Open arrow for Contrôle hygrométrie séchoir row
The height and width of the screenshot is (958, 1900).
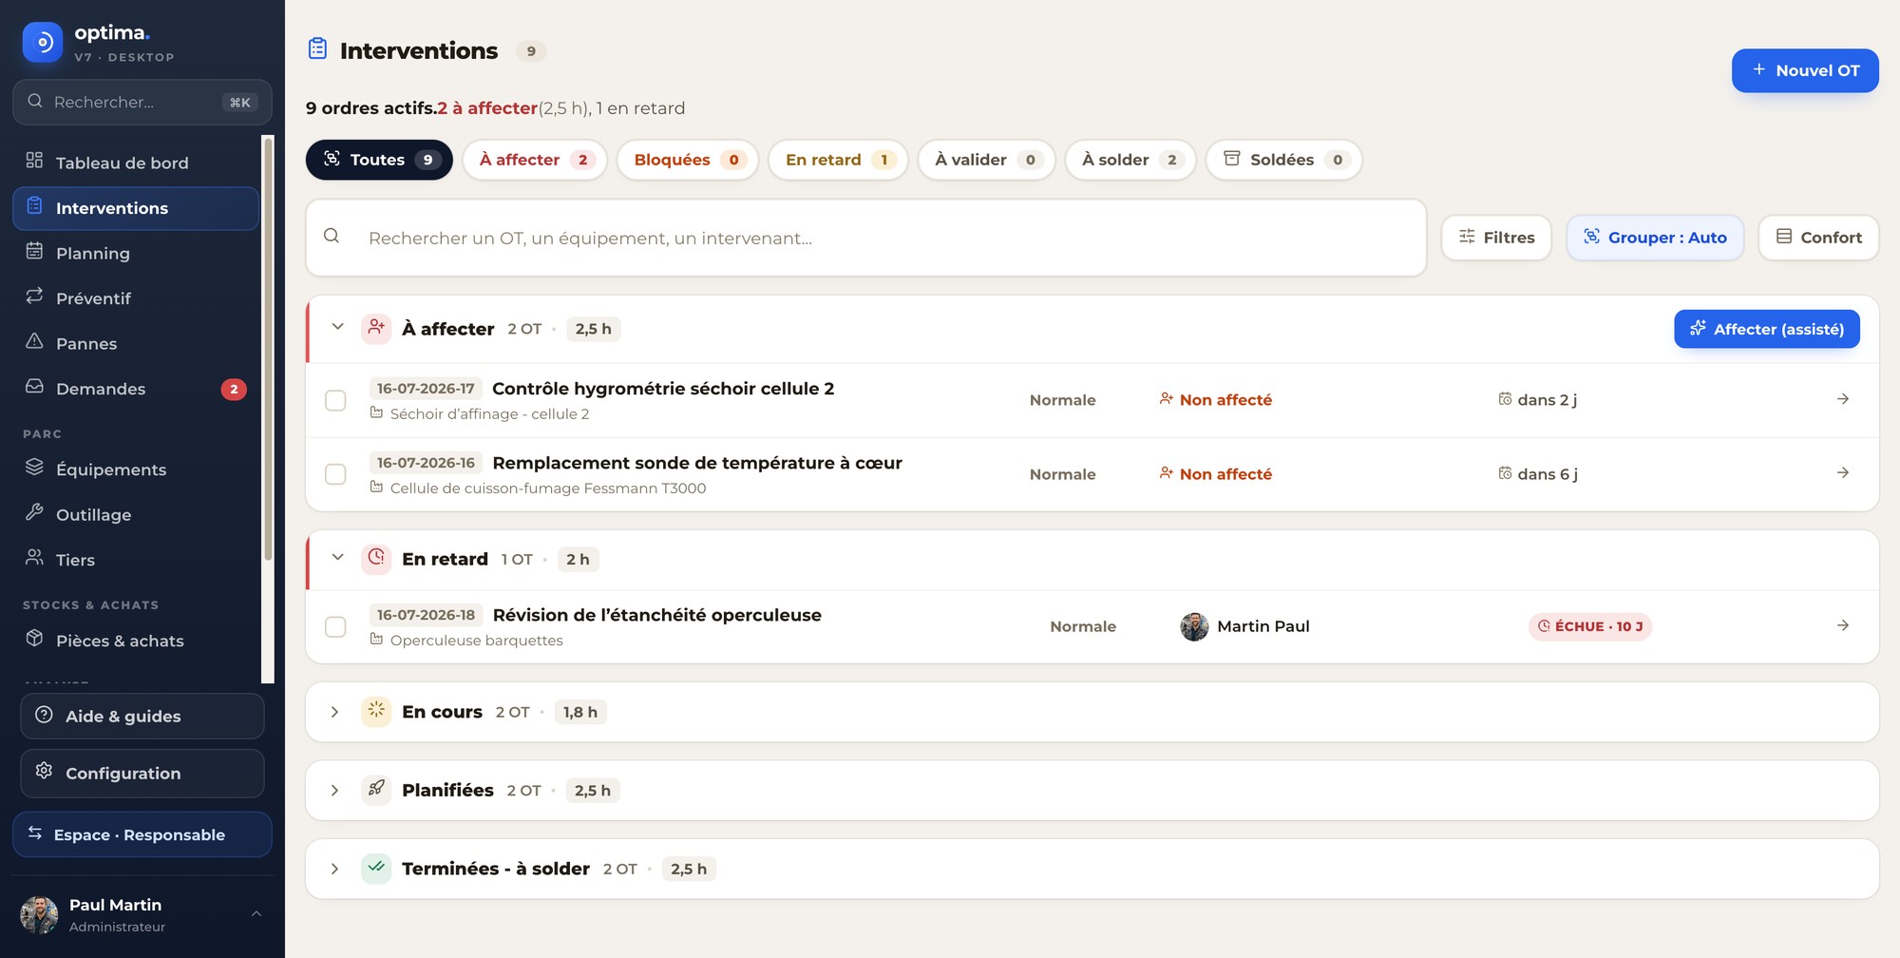point(1842,399)
